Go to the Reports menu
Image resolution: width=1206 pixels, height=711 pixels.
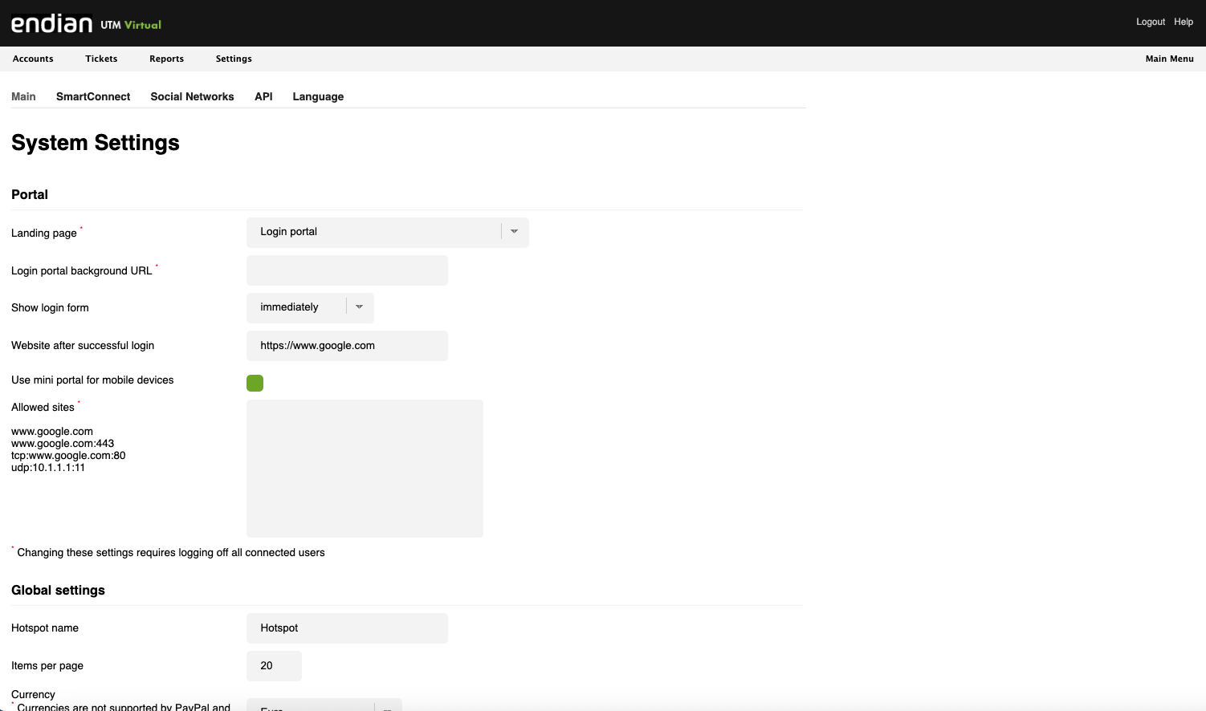click(166, 59)
